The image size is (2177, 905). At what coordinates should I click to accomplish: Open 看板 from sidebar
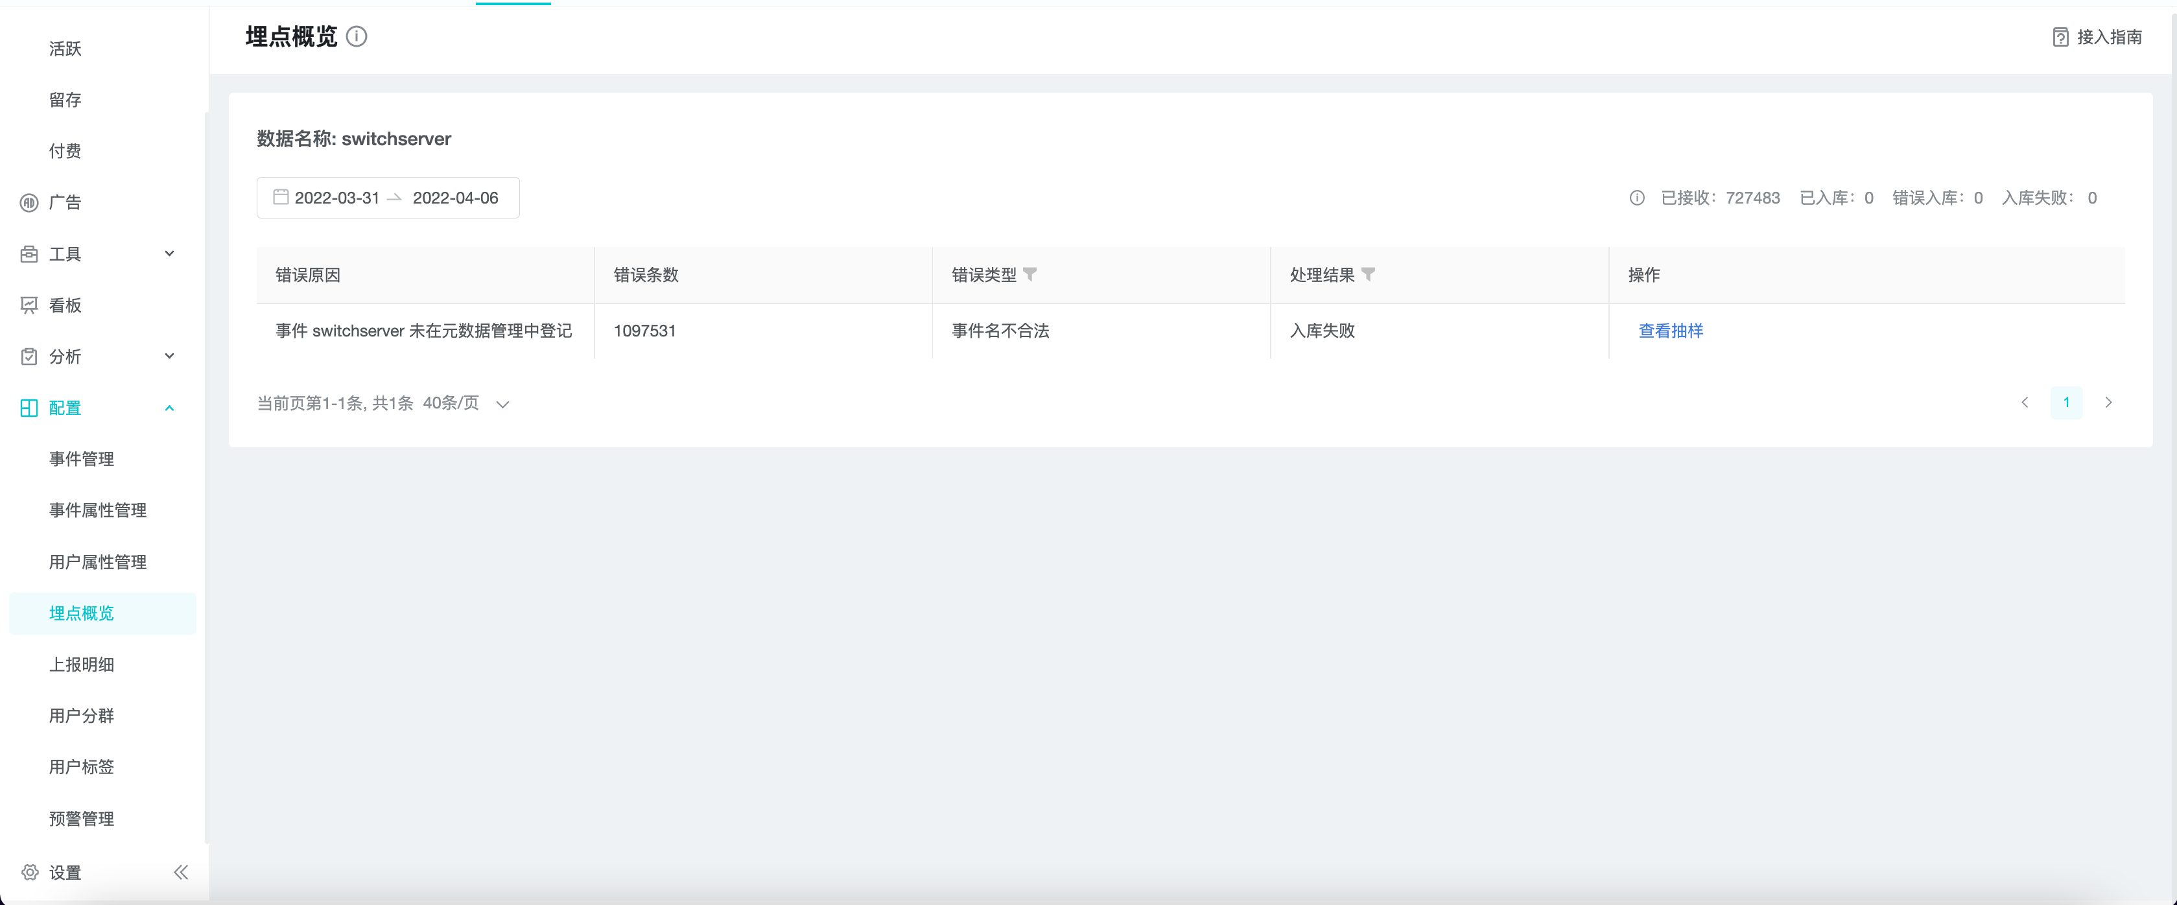pos(64,305)
